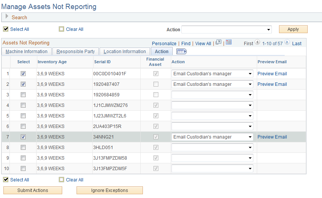Screen dimensions: 322x198
Task: Go to First page link
Action: pyautogui.click(x=248, y=43)
